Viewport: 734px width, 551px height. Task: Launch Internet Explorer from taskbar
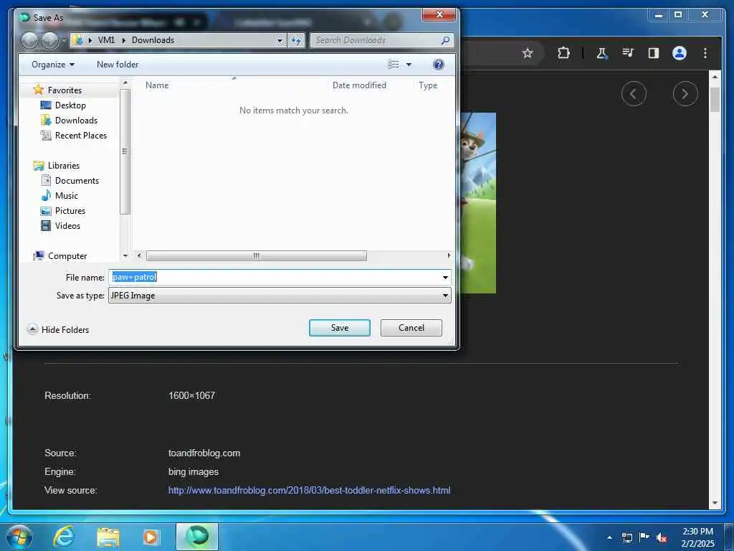click(x=64, y=537)
